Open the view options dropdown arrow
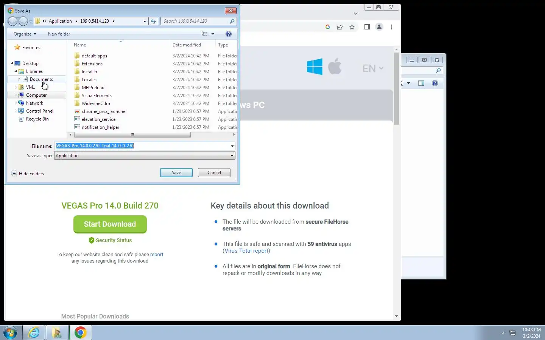Screen dimensions: 545x340 [x=213, y=34]
